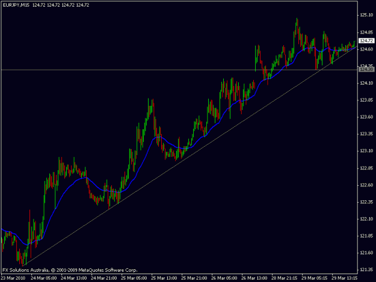The height and width of the screenshot is (282, 376).
Task: Click the 122.60 price scale label
Action: pos(366,185)
